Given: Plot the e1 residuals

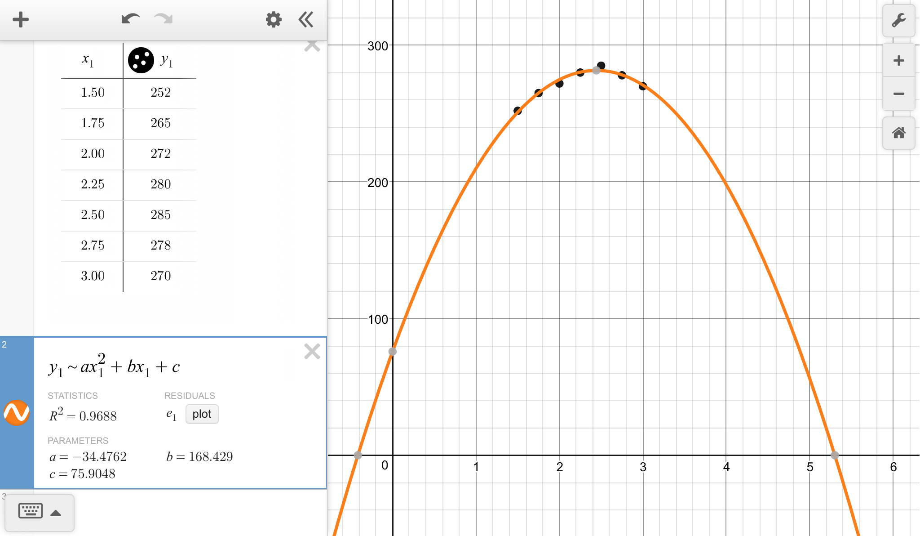Looking at the screenshot, I should pyautogui.click(x=202, y=414).
